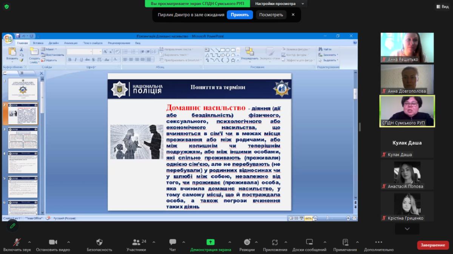Open the Вид view menu
The width and height of the screenshot is (453, 254).
click(442, 6)
